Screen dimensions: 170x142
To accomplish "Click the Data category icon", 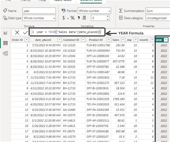I will coord(121,18).
